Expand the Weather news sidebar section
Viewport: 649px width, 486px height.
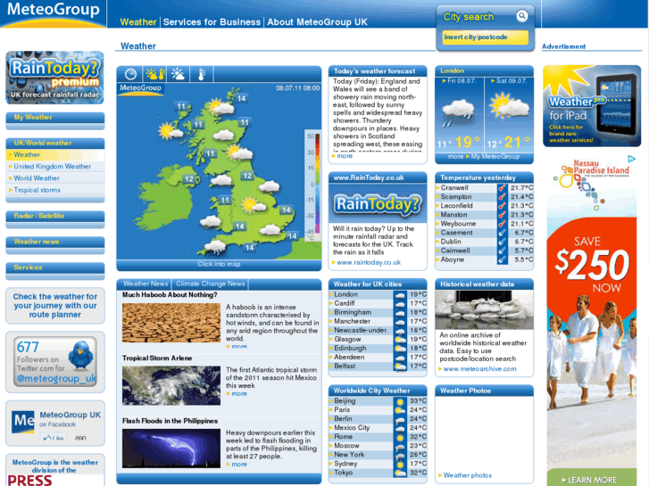click(x=55, y=242)
